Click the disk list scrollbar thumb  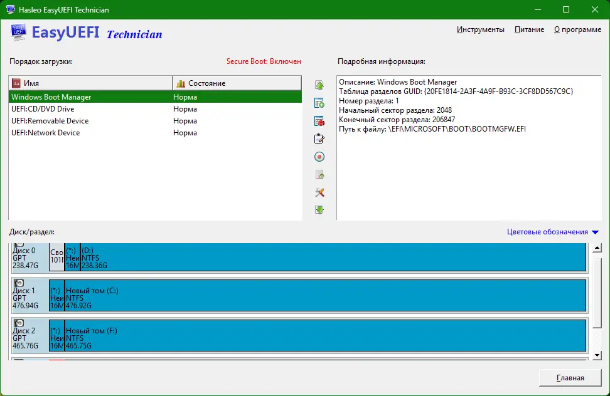click(x=597, y=293)
